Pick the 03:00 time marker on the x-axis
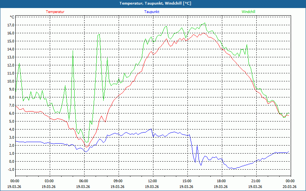Image resolution: width=306 pixels, height=191 pixels. pos(49,181)
